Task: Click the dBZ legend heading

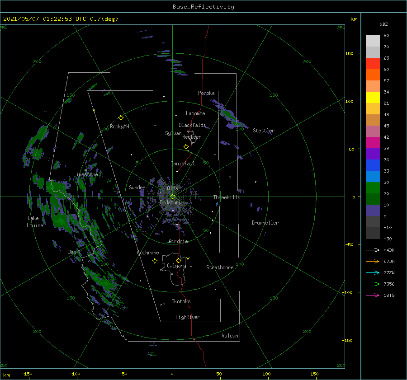Action: 383,24
